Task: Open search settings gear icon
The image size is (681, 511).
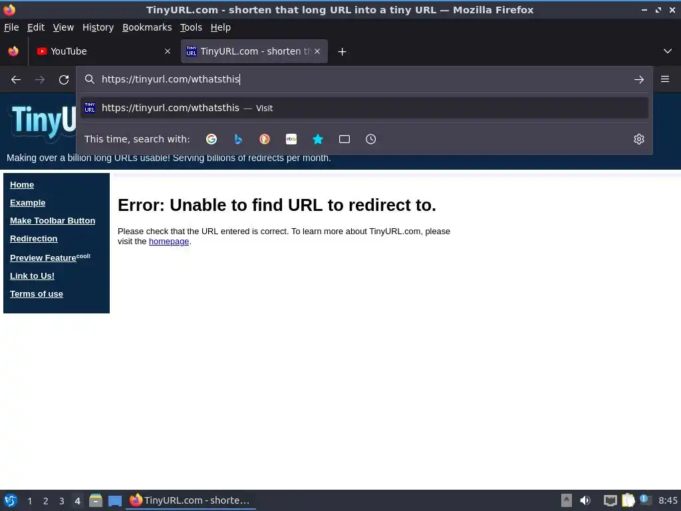Action: click(639, 139)
